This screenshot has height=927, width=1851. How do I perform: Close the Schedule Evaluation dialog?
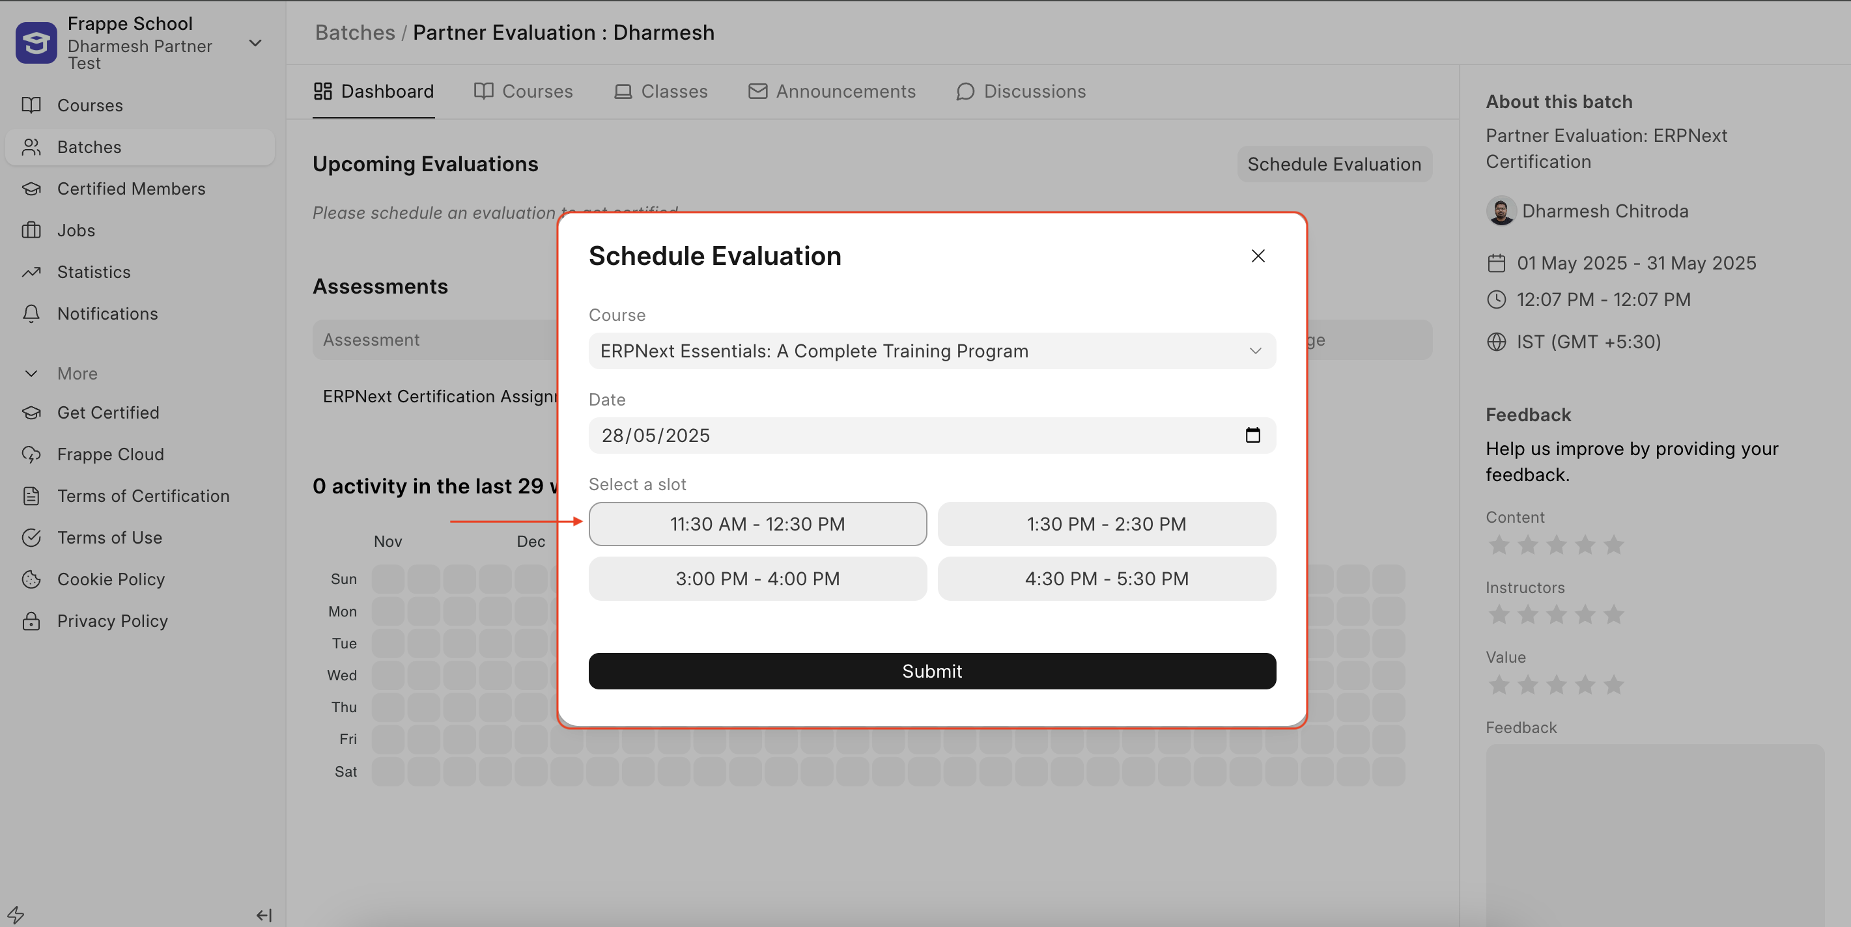pos(1258,256)
